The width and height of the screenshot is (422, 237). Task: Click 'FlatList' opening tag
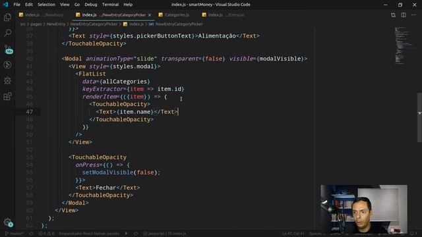click(x=90, y=74)
